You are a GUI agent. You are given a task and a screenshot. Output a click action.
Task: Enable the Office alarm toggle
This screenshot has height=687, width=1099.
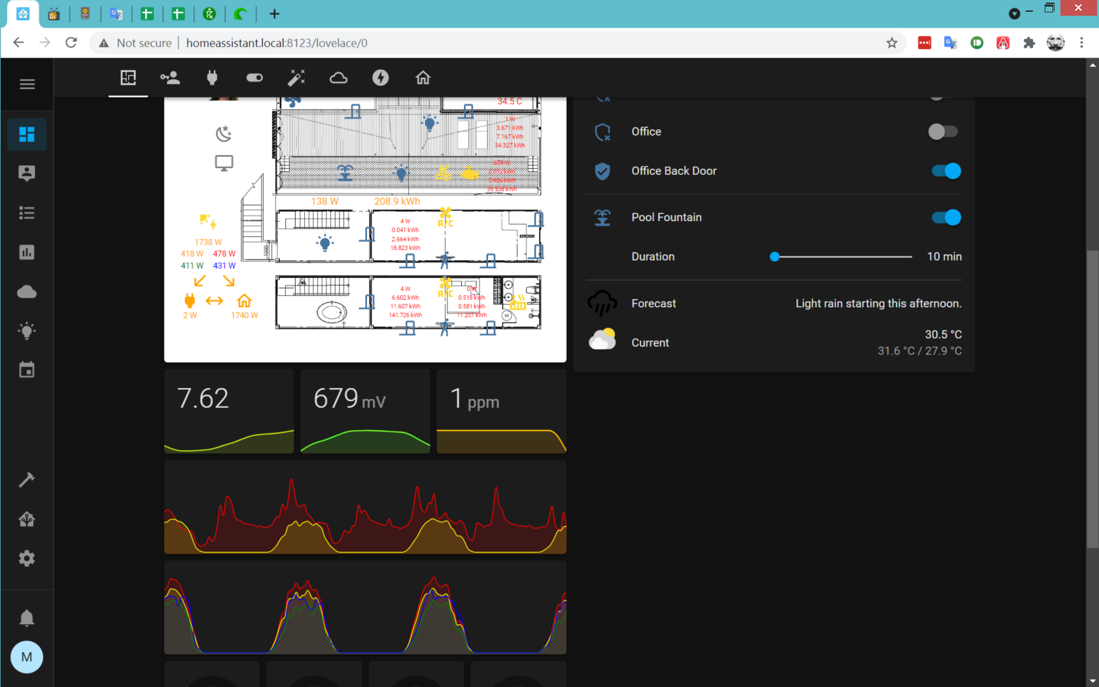pyautogui.click(x=943, y=132)
